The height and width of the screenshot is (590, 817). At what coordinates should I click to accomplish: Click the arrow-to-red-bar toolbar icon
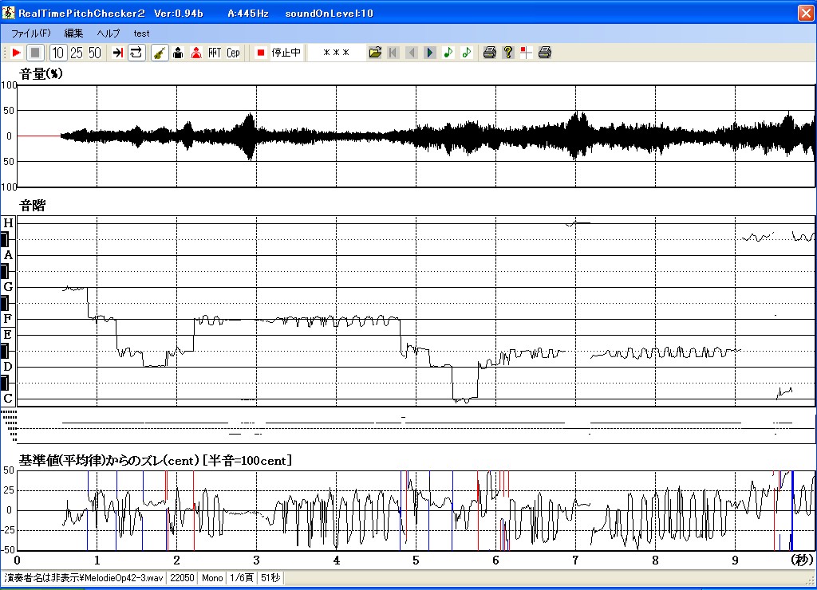[x=118, y=53]
